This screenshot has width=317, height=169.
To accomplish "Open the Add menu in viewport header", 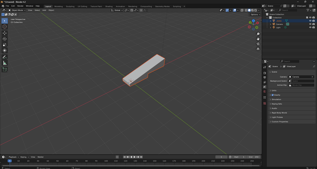I will coord(44,10).
